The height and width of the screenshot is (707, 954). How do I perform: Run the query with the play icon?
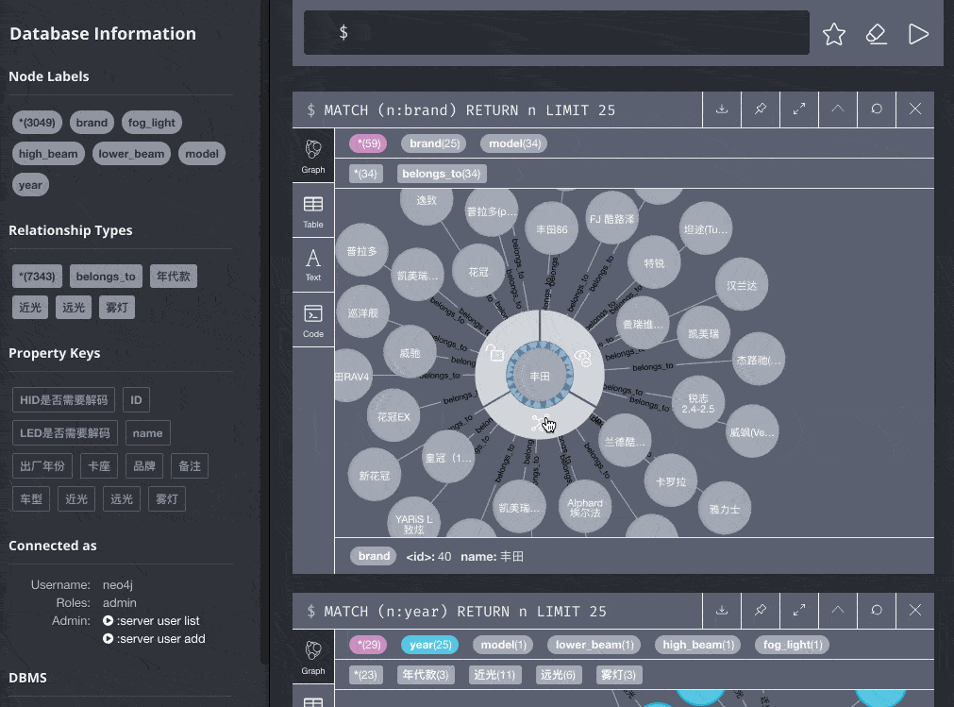pos(918,34)
